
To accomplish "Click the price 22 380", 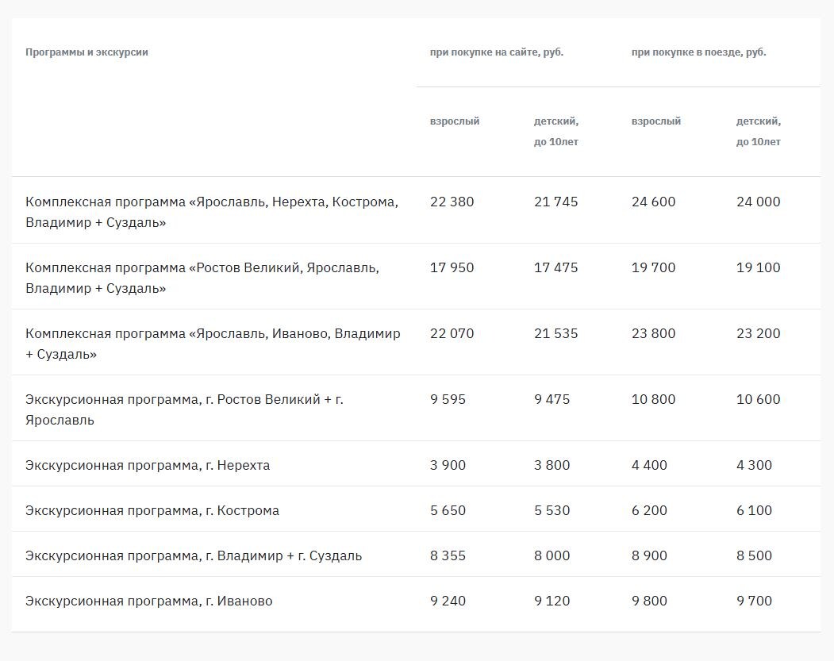I will [x=452, y=202].
